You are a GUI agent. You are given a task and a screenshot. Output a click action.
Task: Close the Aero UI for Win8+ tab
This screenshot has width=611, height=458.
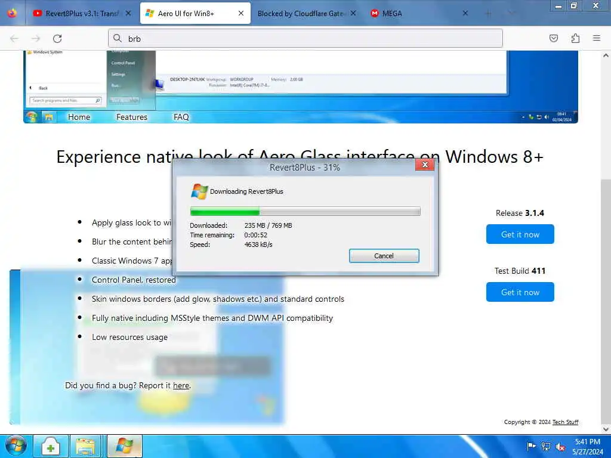pos(241,13)
